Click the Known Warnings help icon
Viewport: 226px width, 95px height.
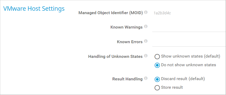tap(146, 26)
